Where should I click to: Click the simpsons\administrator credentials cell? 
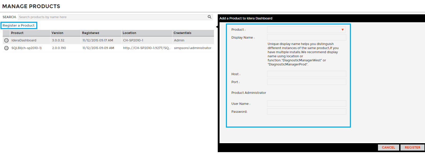[x=193, y=48]
